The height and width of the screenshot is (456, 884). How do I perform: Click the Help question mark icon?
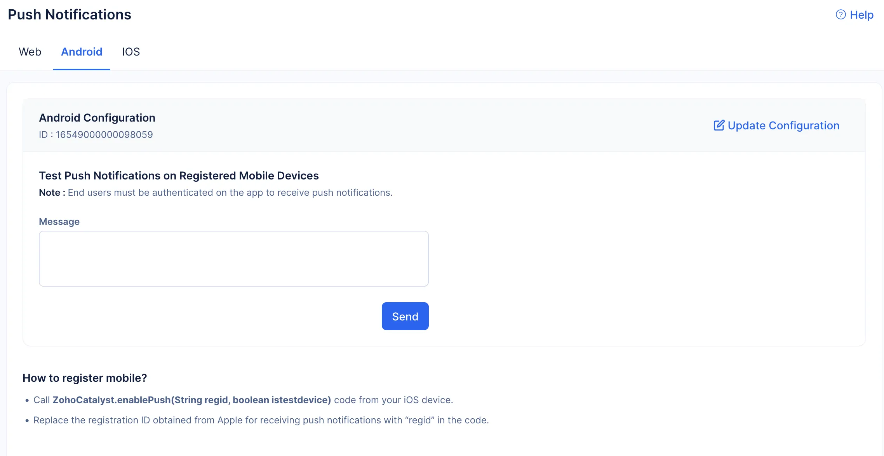pos(840,15)
